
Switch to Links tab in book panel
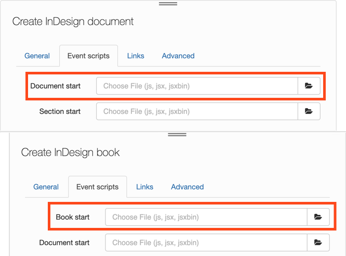(144, 187)
